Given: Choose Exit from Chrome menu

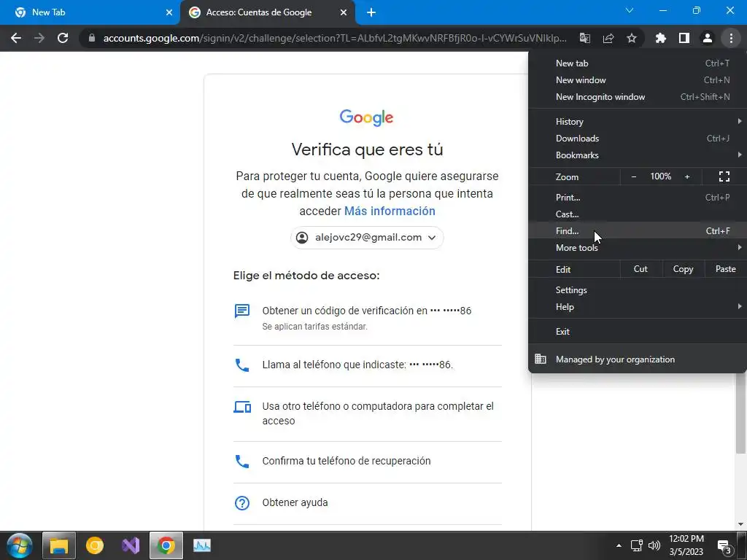Looking at the screenshot, I should point(638,332).
